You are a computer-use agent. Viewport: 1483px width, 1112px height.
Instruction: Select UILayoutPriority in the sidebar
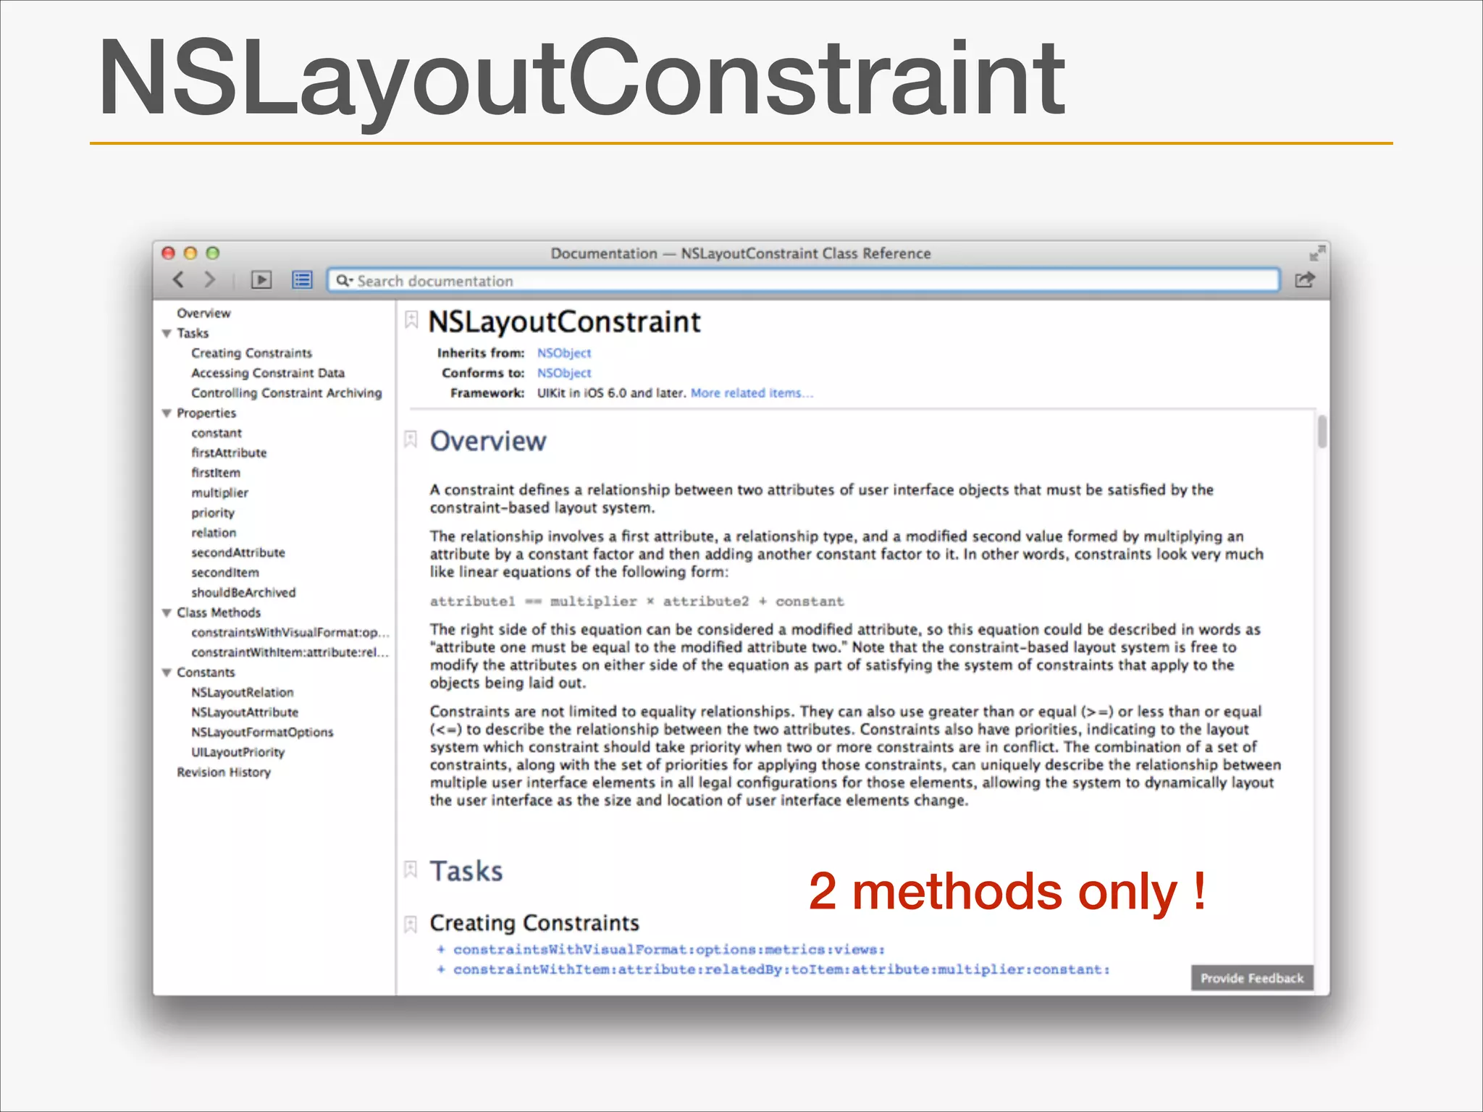tap(238, 752)
